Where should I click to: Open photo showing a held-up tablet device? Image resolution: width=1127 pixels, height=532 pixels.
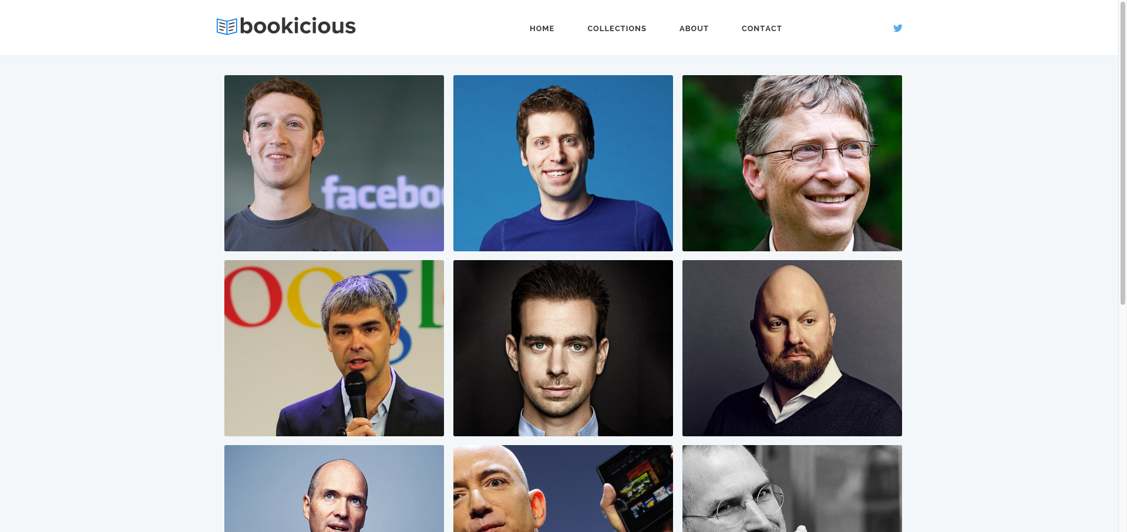point(563,489)
